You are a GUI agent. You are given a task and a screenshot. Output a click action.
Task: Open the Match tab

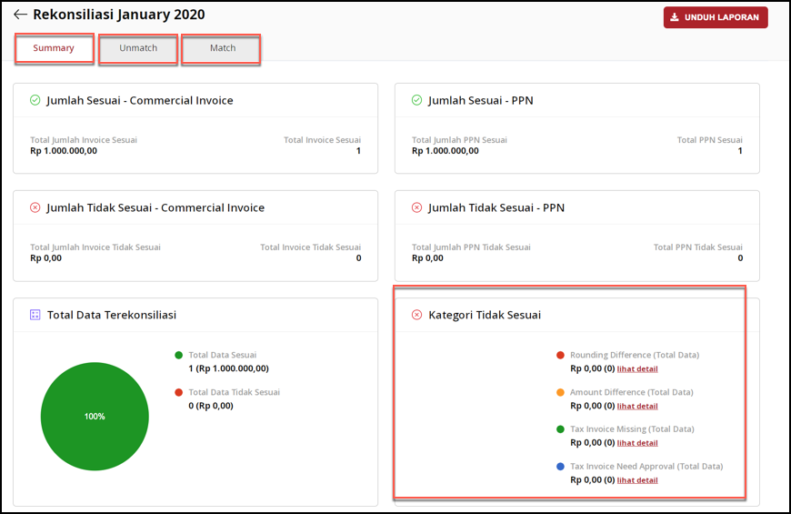click(222, 48)
